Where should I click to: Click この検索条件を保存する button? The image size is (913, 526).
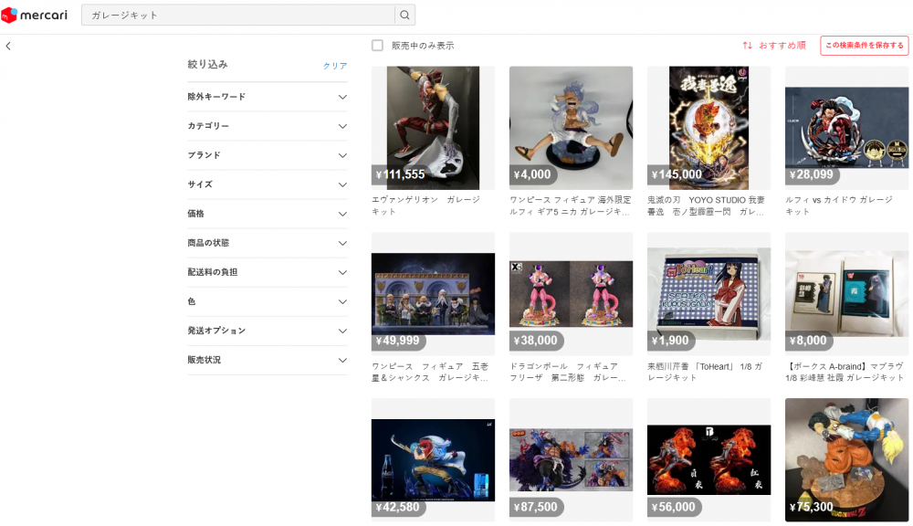click(864, 46)
